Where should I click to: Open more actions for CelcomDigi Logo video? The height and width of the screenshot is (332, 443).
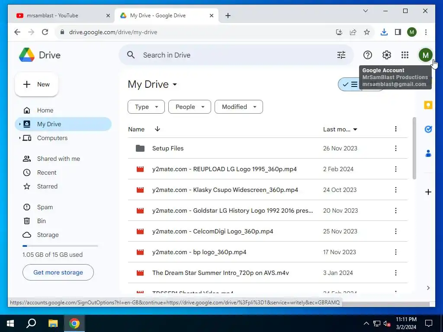tap(395, 231)
